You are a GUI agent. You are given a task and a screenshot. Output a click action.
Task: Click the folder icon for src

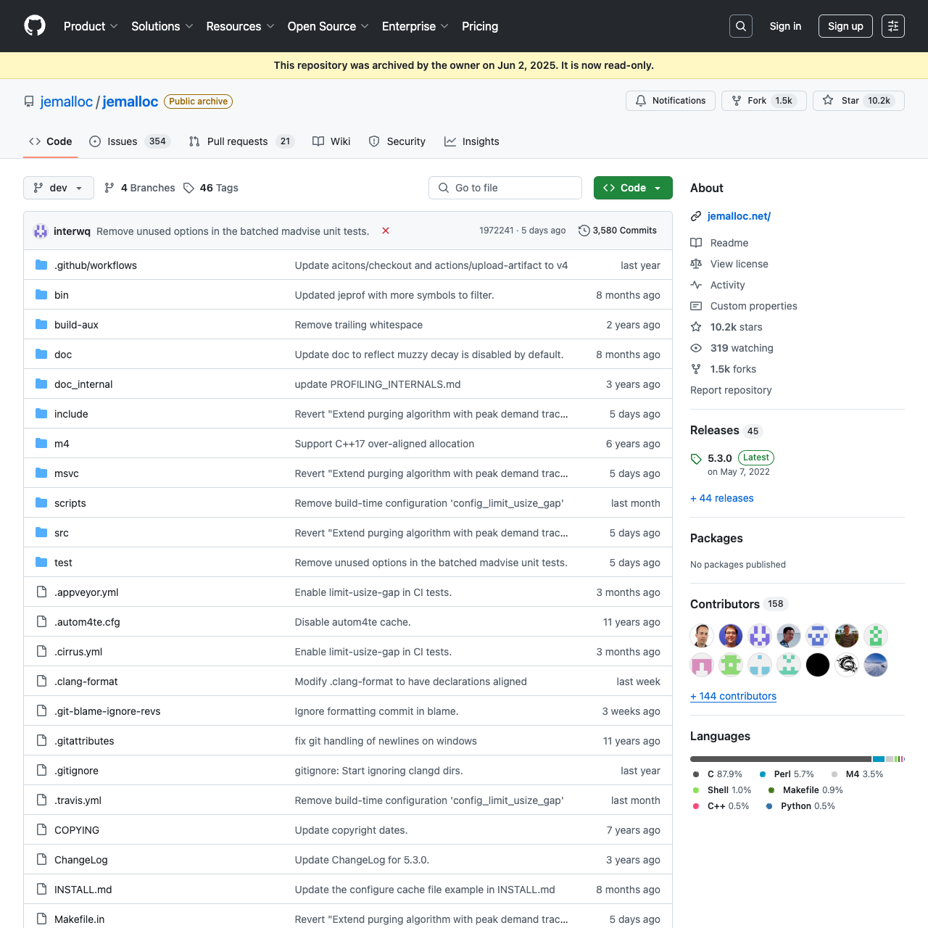coord(41,533)
